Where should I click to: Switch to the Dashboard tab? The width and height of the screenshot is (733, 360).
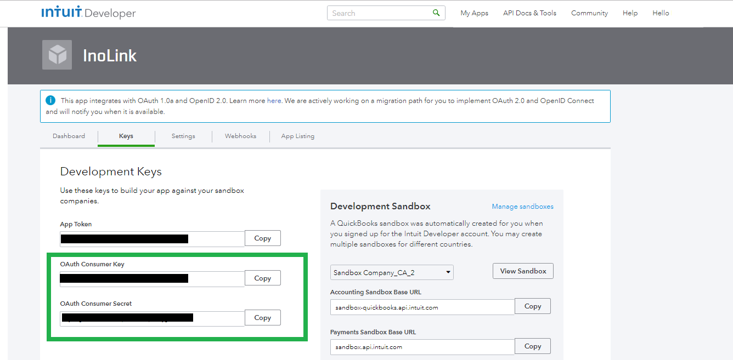69,136
